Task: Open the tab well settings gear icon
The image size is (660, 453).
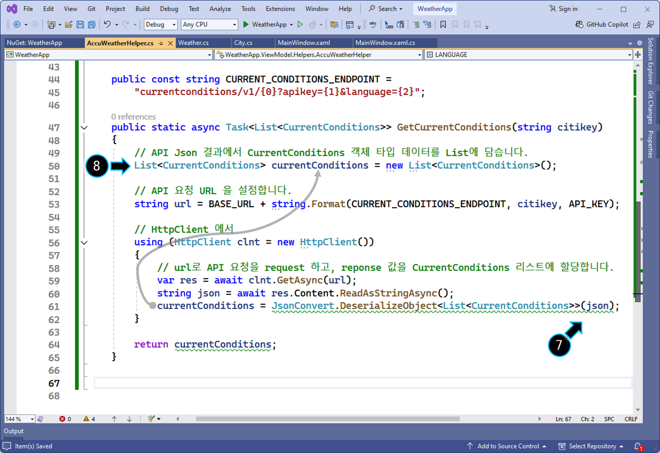Action: click(639, 43)
